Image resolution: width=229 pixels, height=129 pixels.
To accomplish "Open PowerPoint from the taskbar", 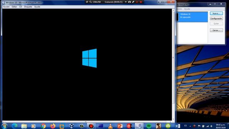I will pos(120,126).
